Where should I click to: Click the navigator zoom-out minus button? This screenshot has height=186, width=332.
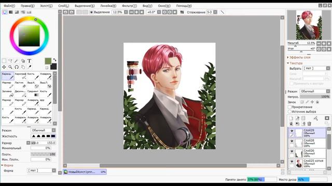(x=319, y=43)
